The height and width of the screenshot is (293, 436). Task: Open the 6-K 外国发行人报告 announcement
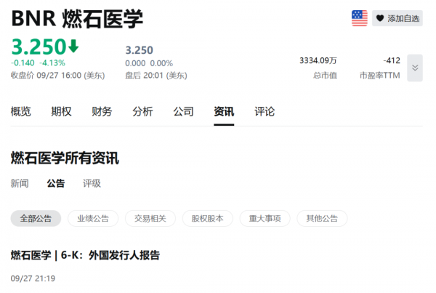point(85,255)
